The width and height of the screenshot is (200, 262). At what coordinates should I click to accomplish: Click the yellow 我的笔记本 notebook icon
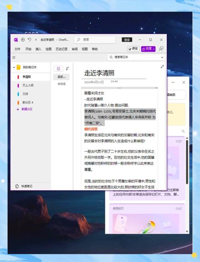tap(18, 67)
